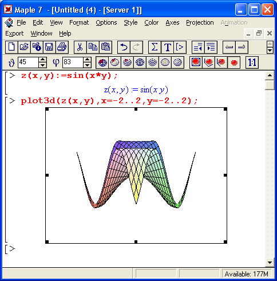Open the new worksheet icon
The height and width of the screenshot is (281, 277).
coord(11,47)
